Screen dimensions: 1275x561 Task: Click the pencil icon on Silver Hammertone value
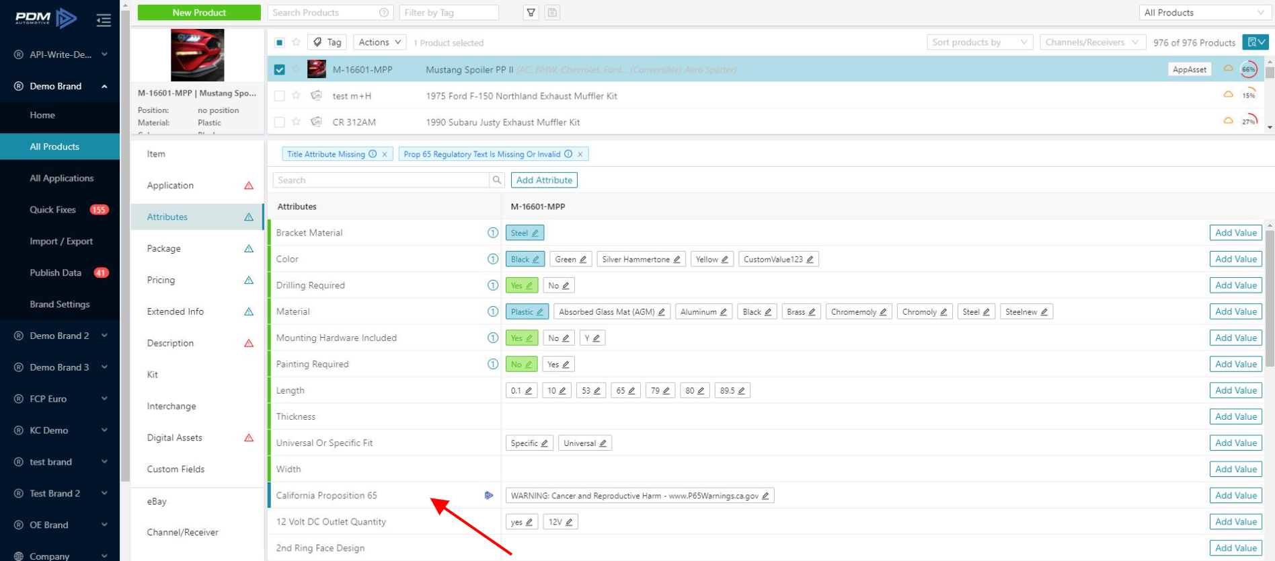point(677,260)
